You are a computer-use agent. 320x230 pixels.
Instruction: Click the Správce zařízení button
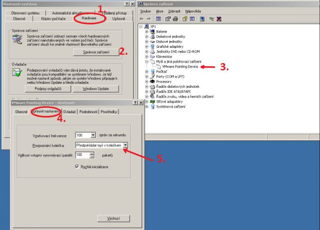pyautogui.click(x=96, y=52)
